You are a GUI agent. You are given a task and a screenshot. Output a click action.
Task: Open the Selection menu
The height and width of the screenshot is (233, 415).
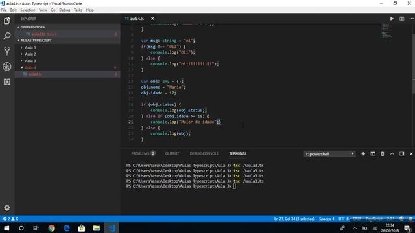(28, 10)
